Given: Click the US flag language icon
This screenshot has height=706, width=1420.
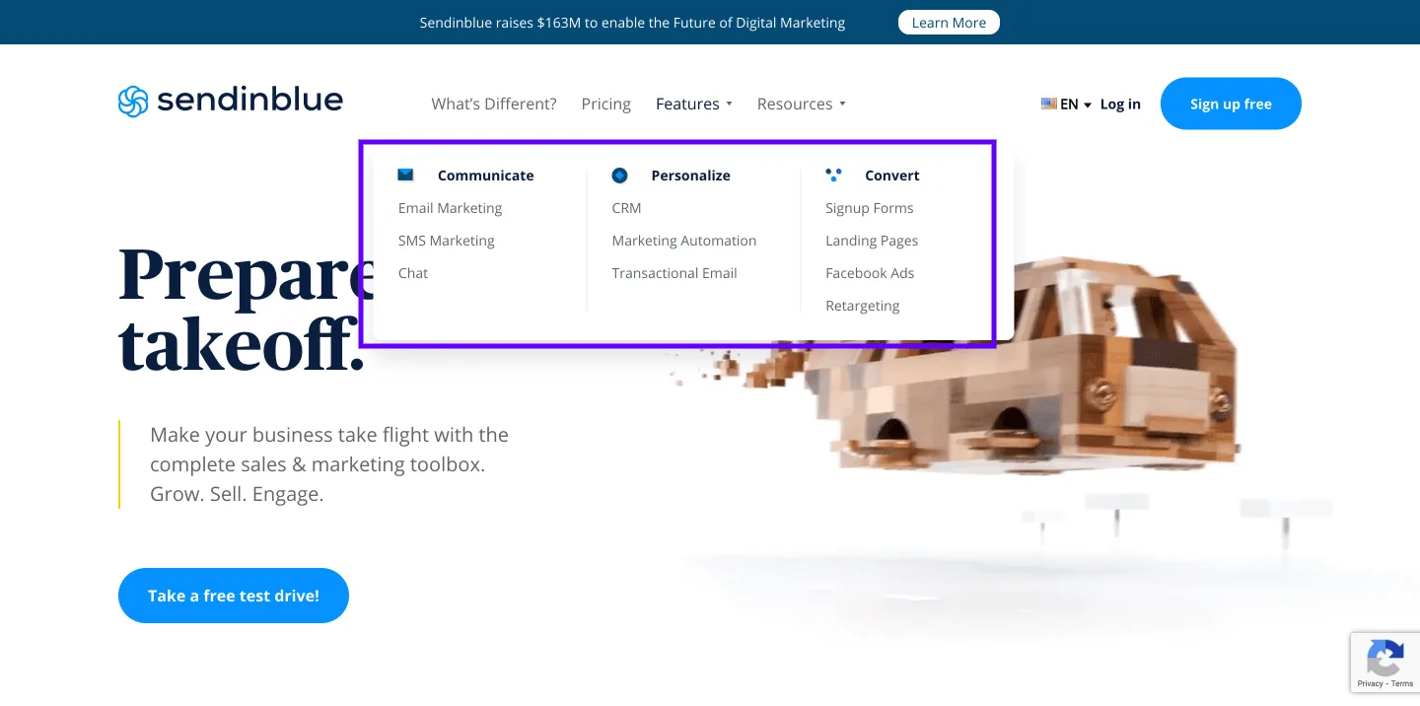Looking at the screenshot, I should [x=1049, y=104].
